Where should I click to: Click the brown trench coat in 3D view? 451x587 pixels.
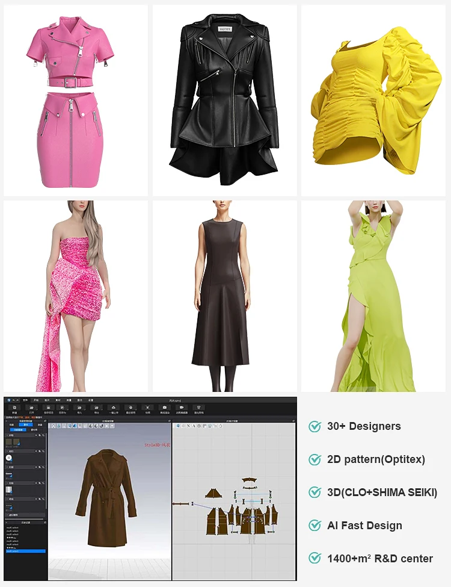tap(106, 498)
